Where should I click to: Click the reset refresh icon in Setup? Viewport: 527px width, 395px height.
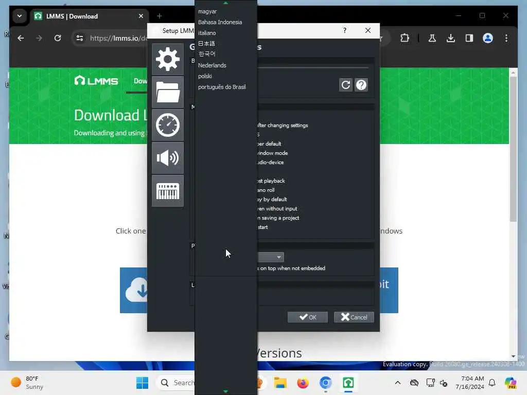pos(345,85)
